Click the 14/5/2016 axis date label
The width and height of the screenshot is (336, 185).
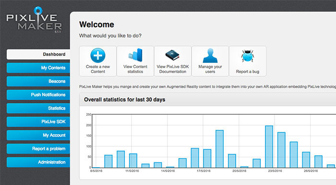point(168,171)
